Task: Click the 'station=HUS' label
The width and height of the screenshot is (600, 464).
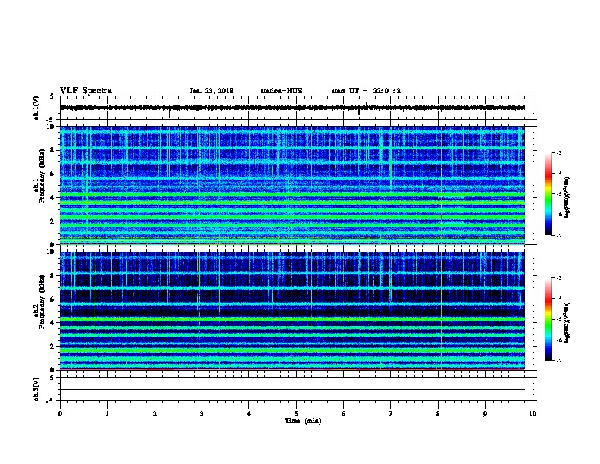Action: point(281,91)
